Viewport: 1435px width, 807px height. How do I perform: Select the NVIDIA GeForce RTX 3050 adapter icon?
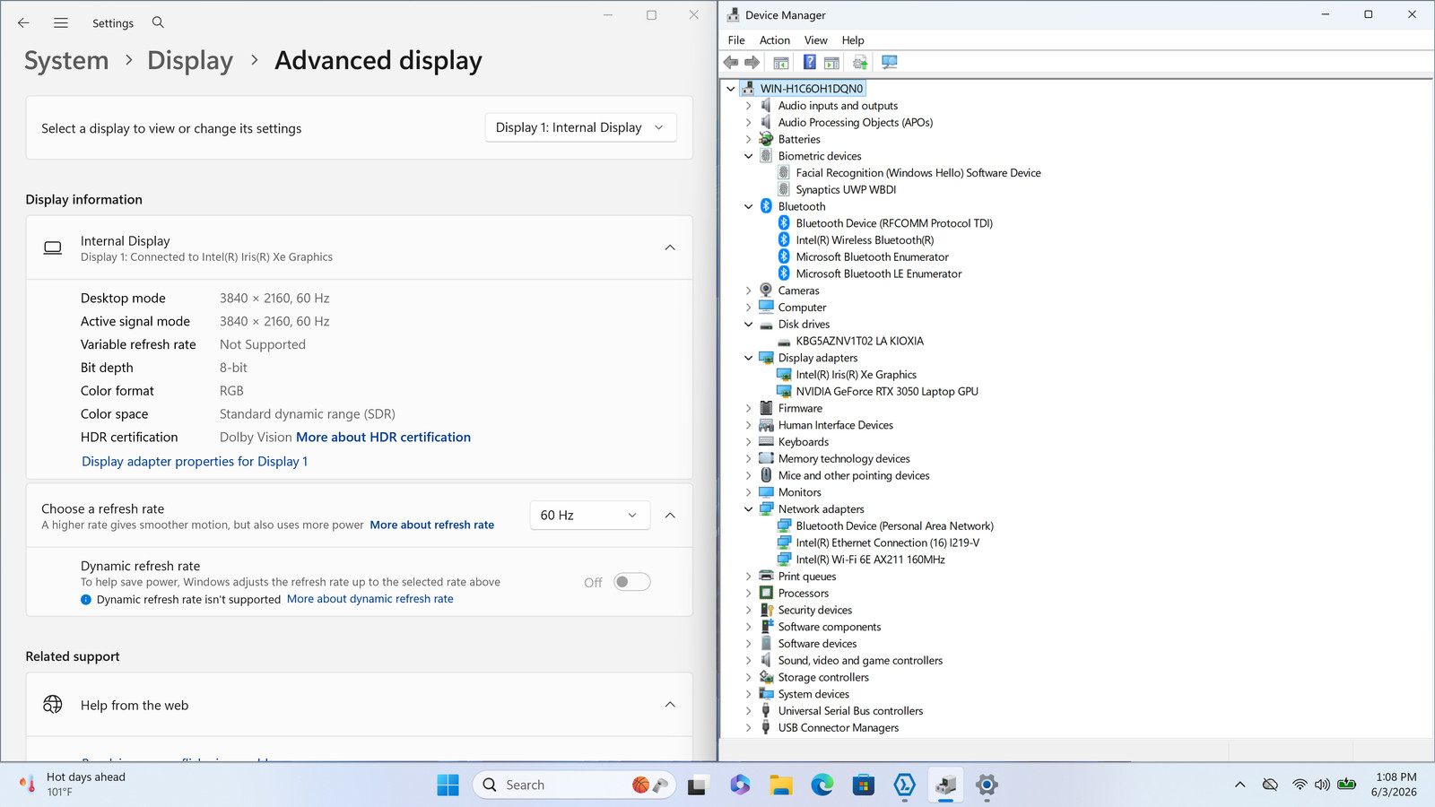click(784, 392)
